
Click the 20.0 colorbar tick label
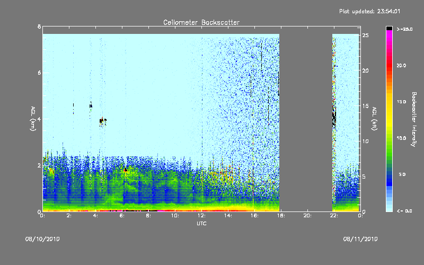tap(401, 65)
